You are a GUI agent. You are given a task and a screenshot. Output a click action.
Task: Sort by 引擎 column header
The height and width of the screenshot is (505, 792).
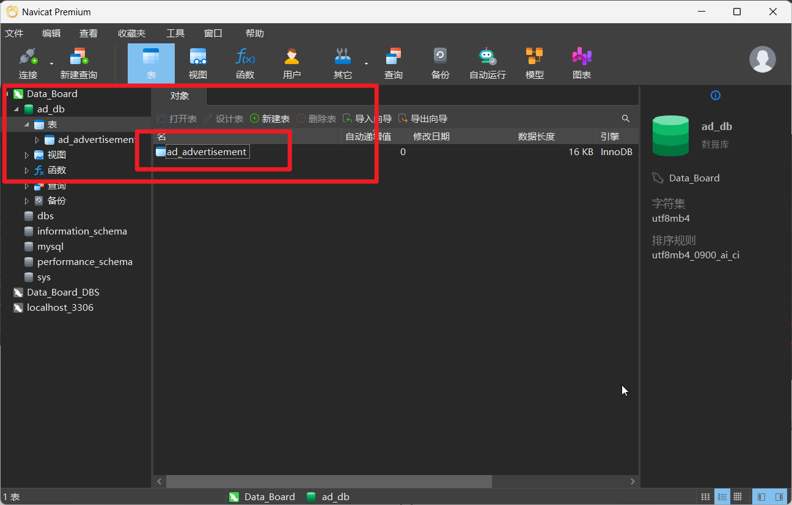pos(617,137)
